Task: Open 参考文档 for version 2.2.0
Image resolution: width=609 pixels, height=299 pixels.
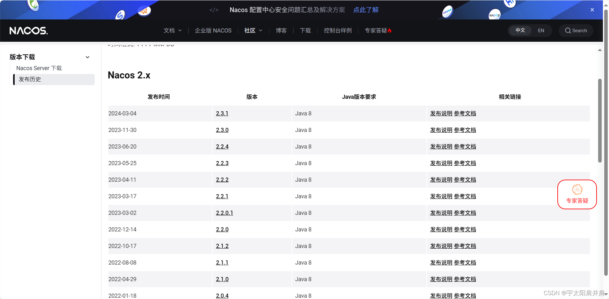Action: (x=465, y=230)
